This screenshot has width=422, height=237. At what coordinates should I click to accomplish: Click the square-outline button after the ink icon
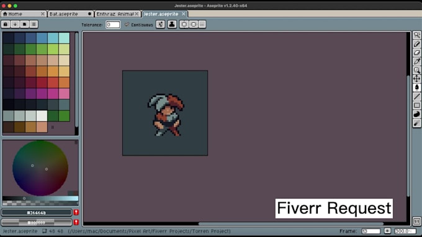tap(184, 24)
